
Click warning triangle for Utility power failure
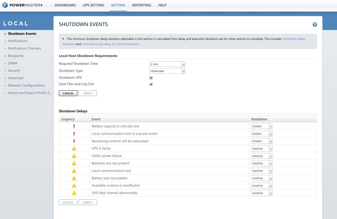click(x=74, y=156)
